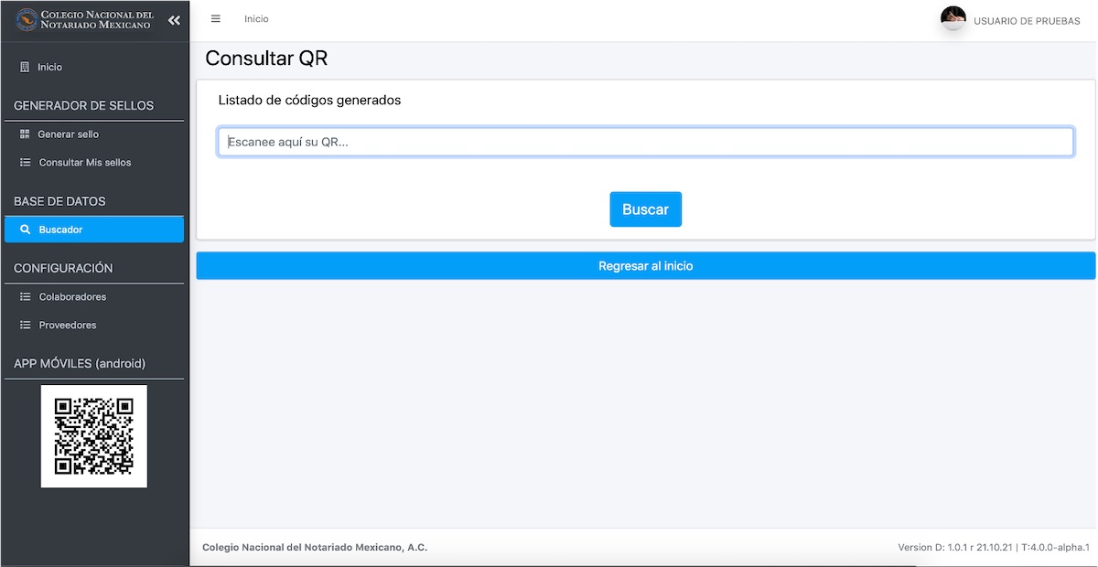Focus the Escanee aquí su QR field
This screenshot has width=1098, height=567.
(646, 142)
